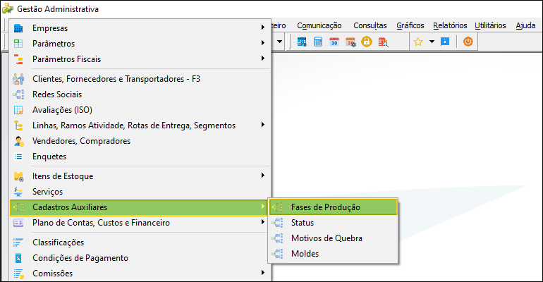Open the Ajuda menu

[x=525, y=25]
